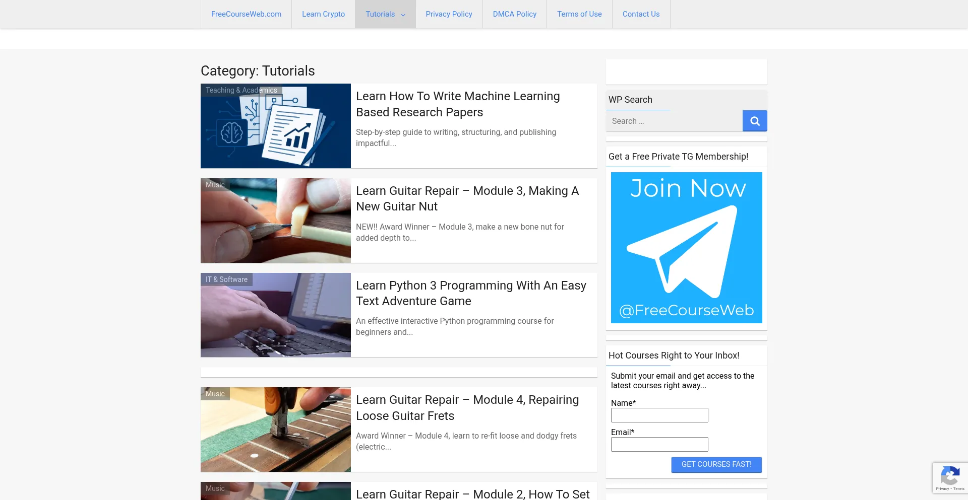Open the reCAPTCHA badge icon
968x500 pixels.
(950, 475)
